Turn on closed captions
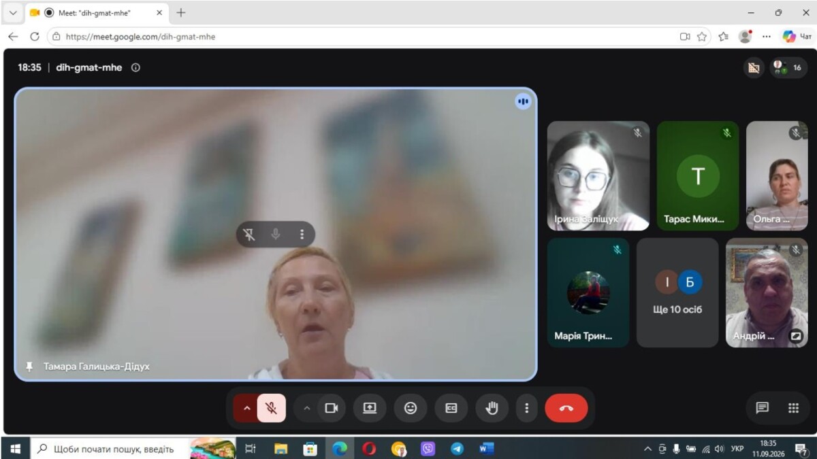The image size is (817, 459). [x=451, y=408]
